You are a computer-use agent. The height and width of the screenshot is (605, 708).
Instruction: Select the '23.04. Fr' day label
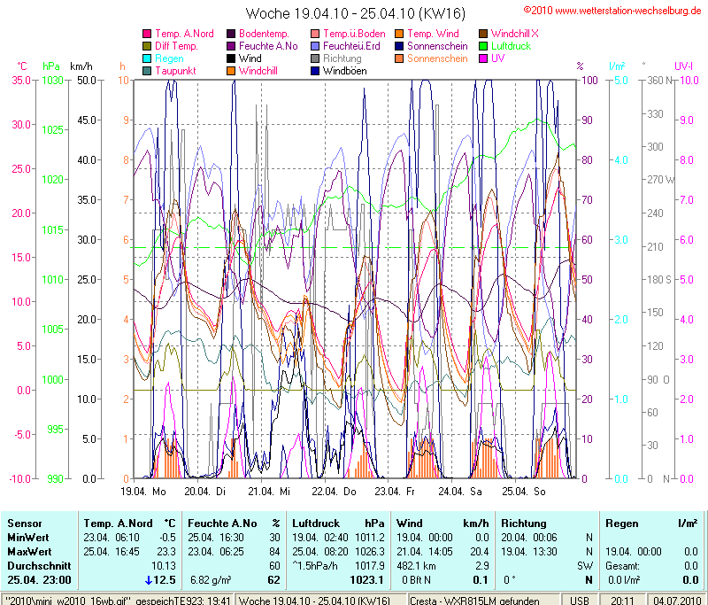pos(395,492)
